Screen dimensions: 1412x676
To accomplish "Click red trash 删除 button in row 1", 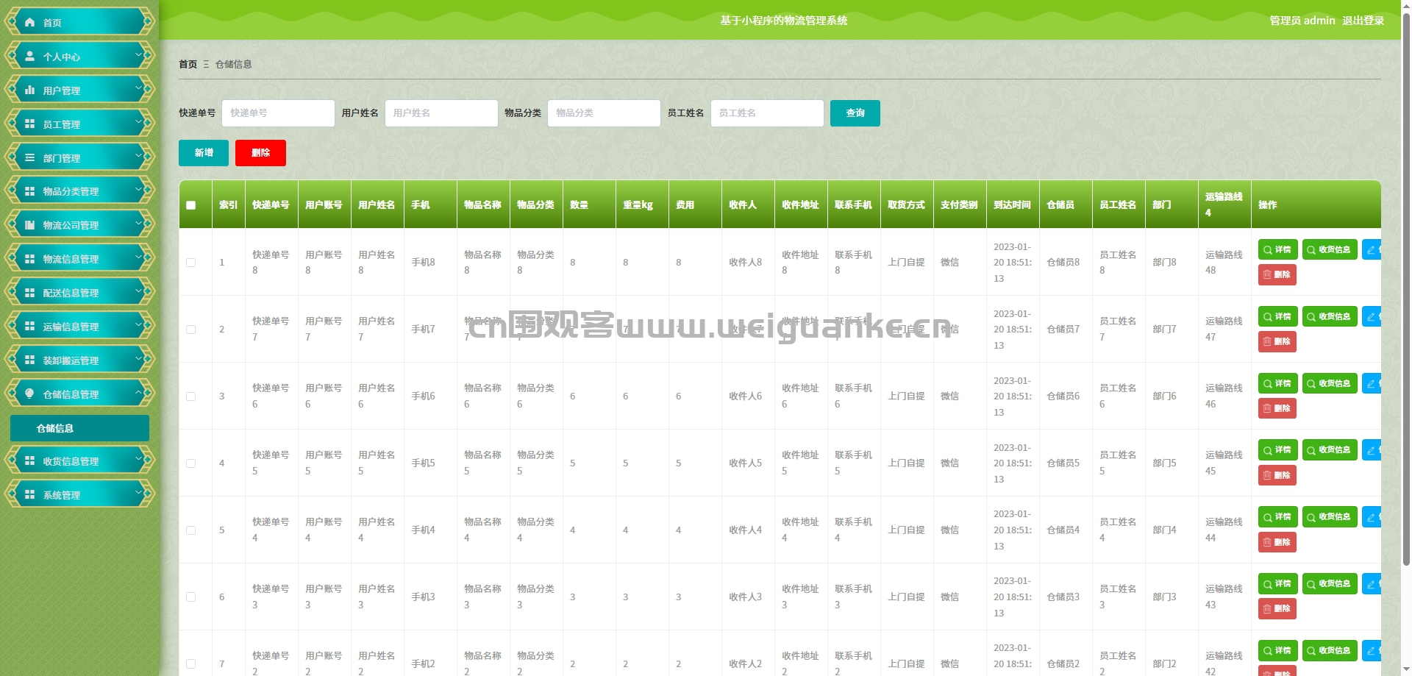I will pyautogui.click(x=1277, y=275).
